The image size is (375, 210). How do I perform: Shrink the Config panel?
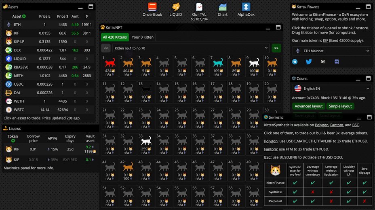[x=358, y=79]
